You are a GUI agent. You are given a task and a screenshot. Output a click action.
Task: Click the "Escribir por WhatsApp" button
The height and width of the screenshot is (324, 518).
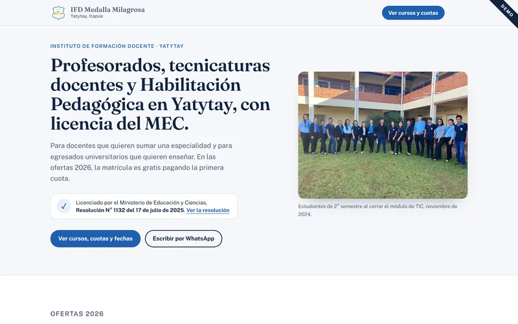pyautogui.click(x=183, y=238)
